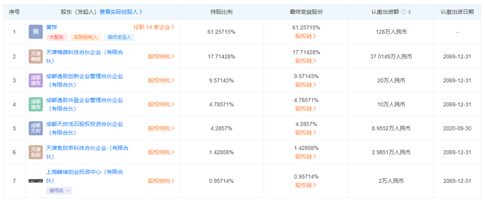Expand the 曾用名 dropdown

[59, 191]
